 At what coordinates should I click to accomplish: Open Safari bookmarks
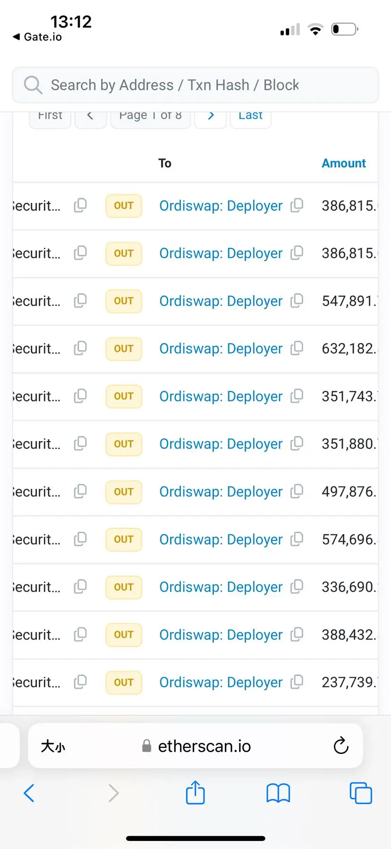278,793
